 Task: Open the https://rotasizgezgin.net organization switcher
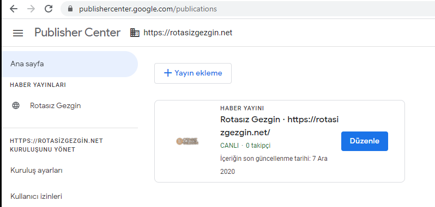188,33
